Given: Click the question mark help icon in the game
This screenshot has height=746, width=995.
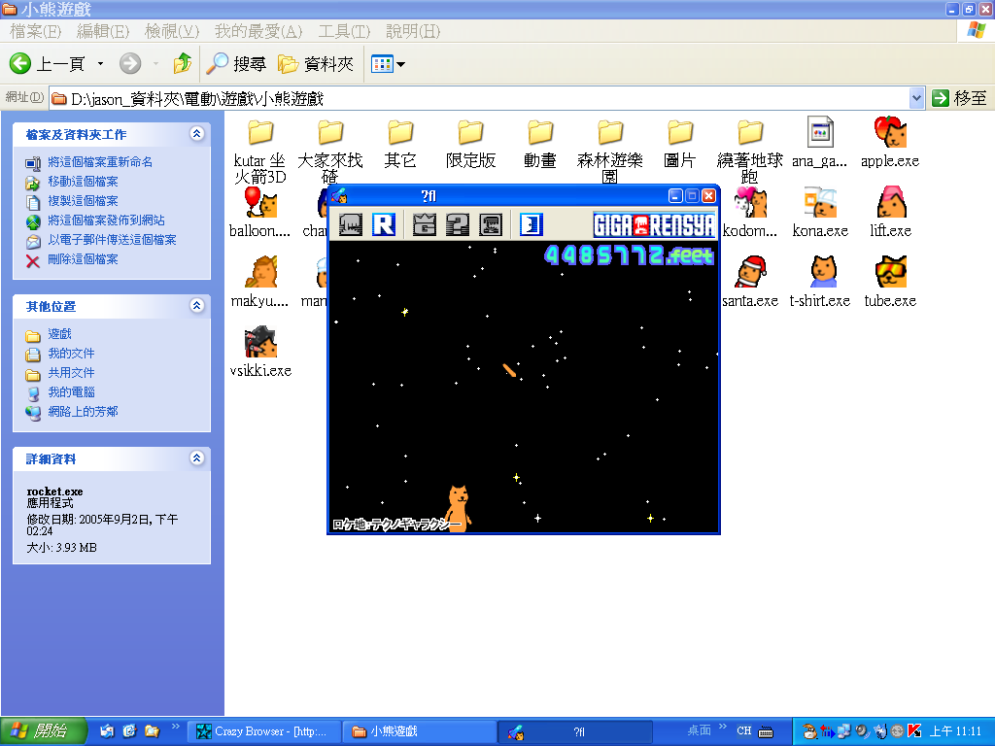Looking at the screenshot, I should tap(457, 224).
